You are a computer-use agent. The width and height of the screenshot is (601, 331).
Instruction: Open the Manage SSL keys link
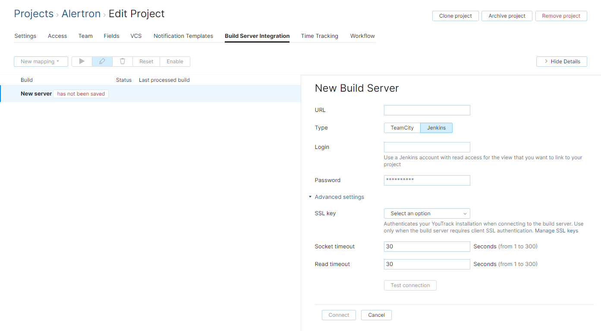click(556, 230)
